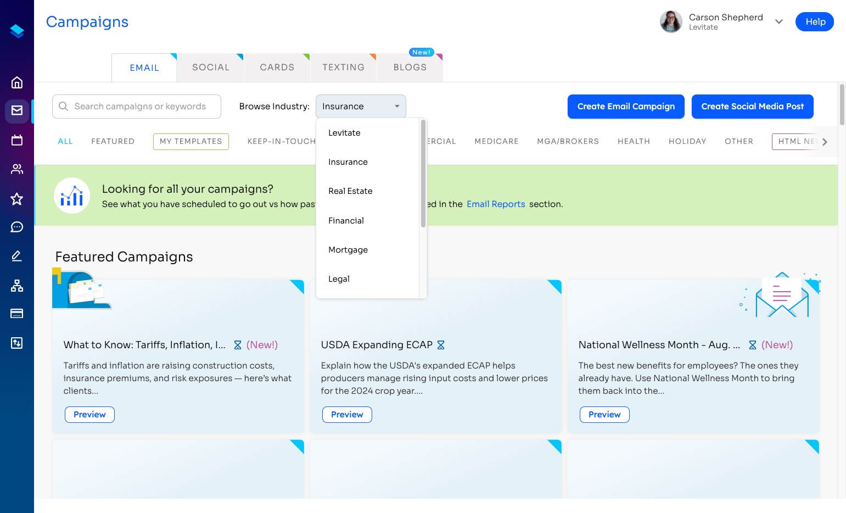
Task: Follow the Email Reports link
Action: (x=496, y=204)
